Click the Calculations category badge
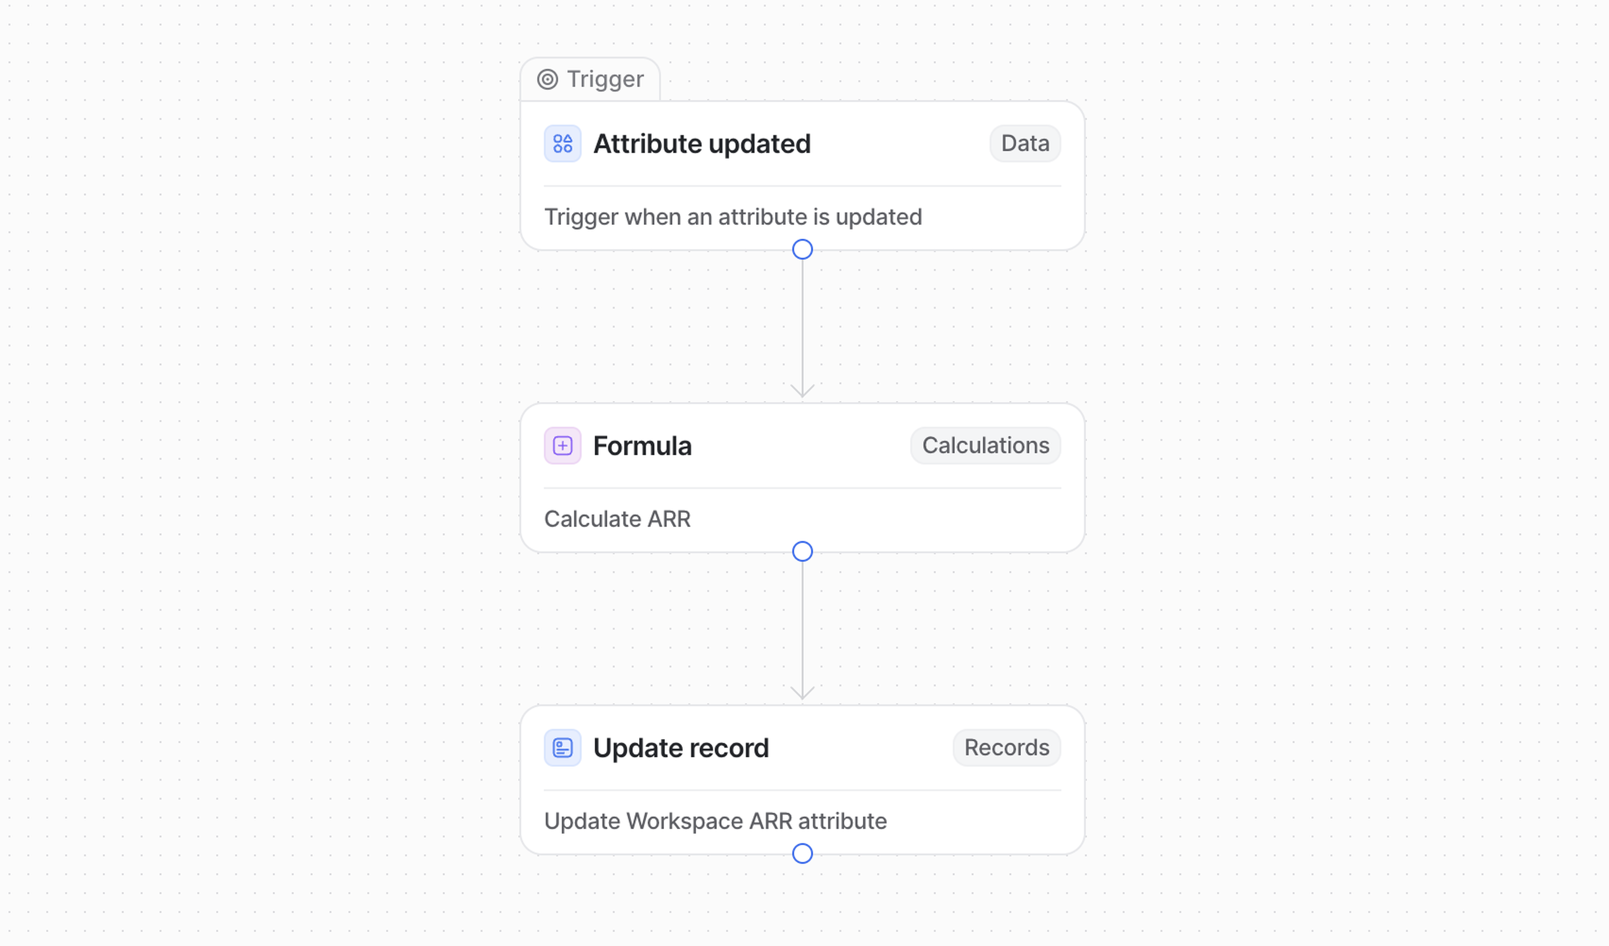The image size is (1609, 946). click(x=985, y=445)
